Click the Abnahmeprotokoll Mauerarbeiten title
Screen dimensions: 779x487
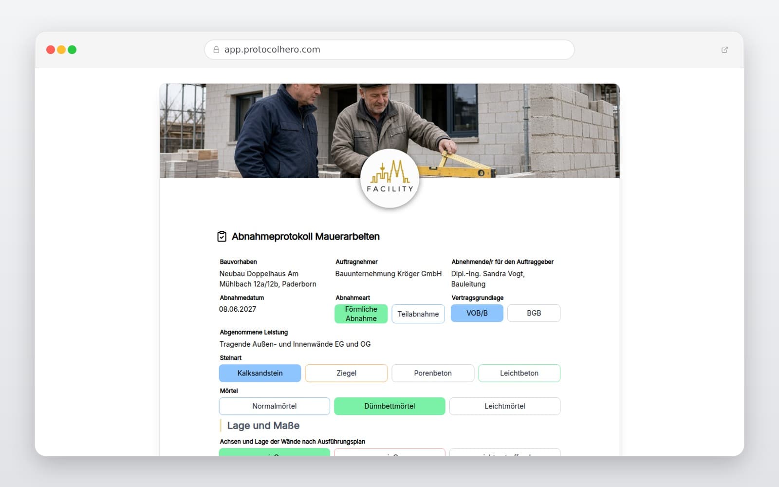(x=306, y=236)
